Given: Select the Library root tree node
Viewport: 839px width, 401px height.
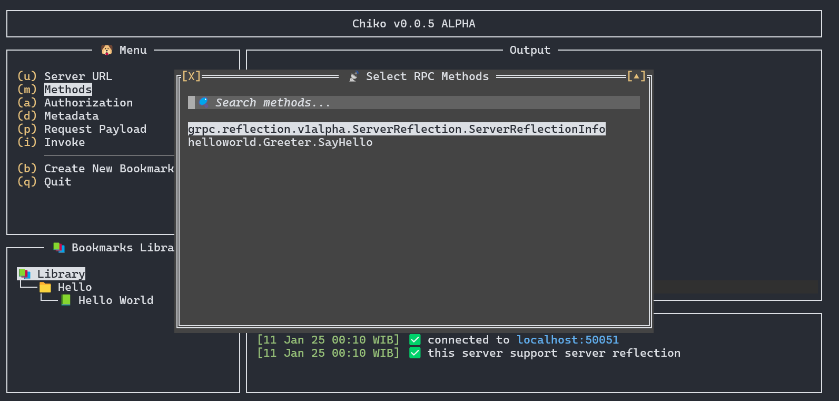Looking at the screenshot, I should 52,274.
